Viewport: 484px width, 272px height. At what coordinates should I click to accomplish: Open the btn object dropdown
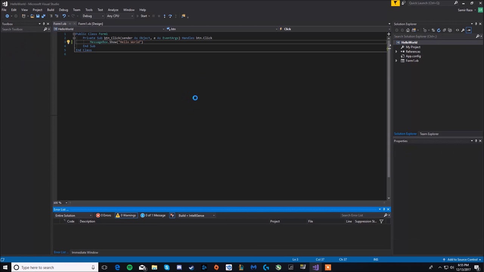222,29
